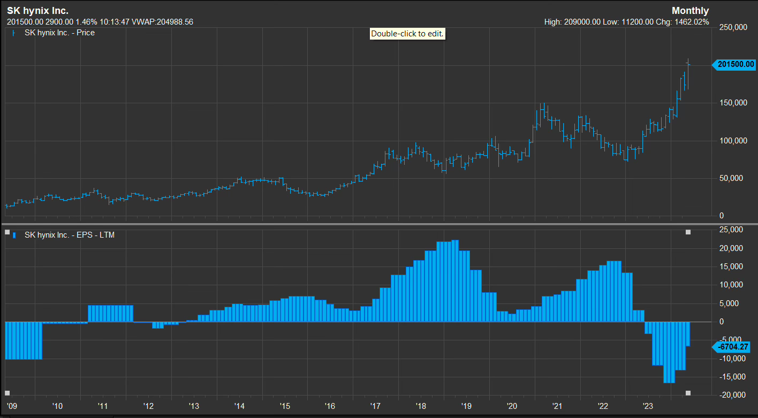Click the '22 year label on time axis

(603, 405)
